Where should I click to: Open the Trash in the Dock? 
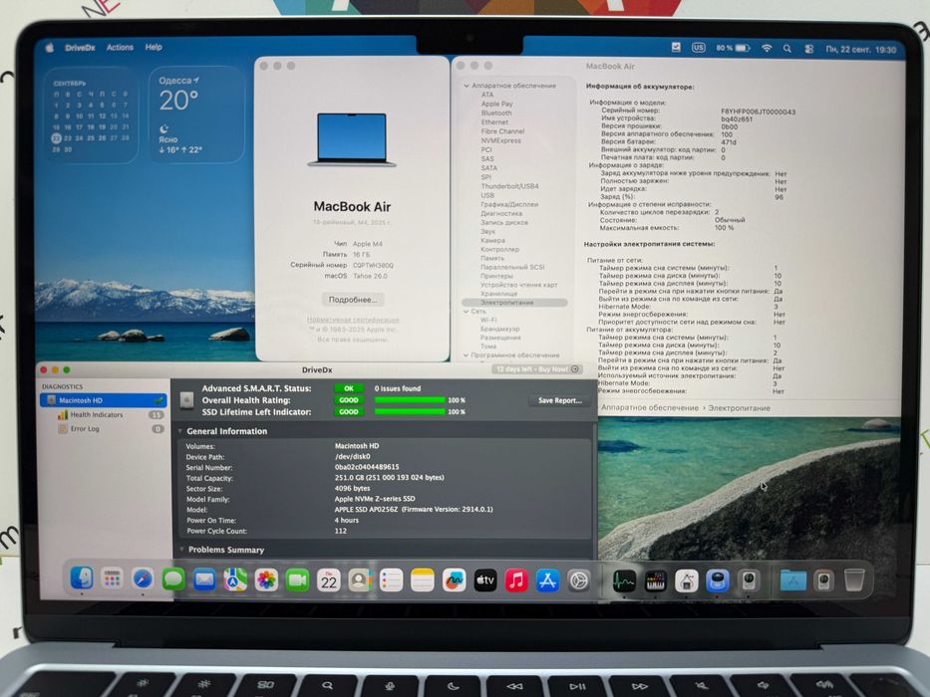(854, 580)
